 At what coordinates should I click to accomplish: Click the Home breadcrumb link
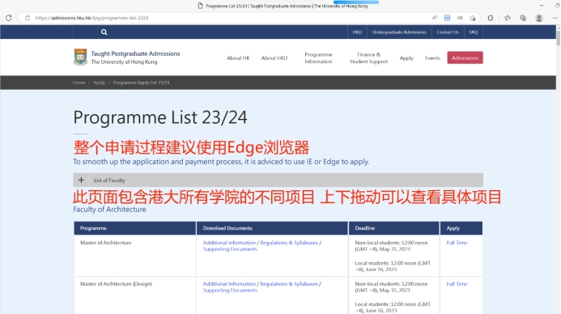pyautogui.click(x=79, y=83)
